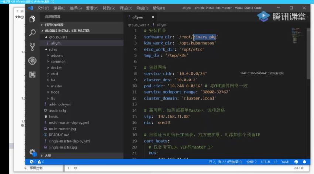Screen dimensions: 314x174
Task: Expand the common folder
Action: (82, 62)
